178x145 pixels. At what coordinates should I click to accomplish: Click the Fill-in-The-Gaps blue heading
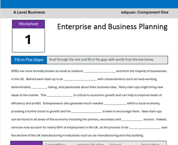[x=29, y=60]
